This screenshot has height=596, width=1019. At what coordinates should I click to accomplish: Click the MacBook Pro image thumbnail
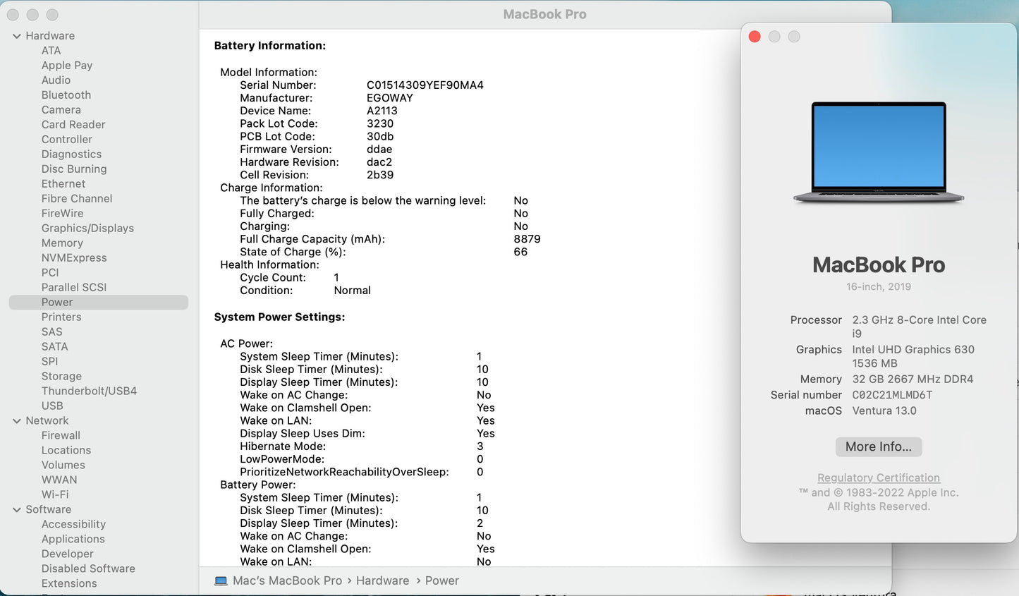click(878, 153)
